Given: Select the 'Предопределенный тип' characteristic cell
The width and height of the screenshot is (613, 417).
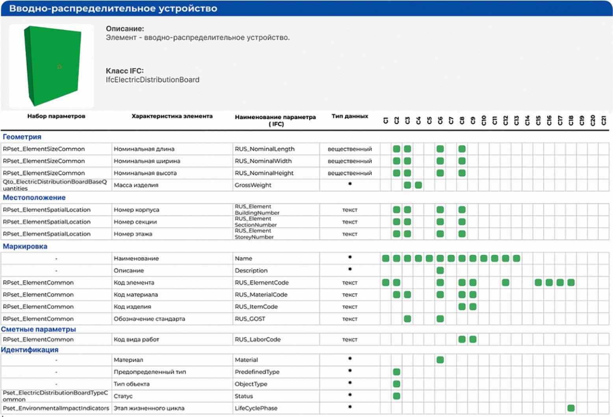Looking at the screenshot, I should [172, 372].
